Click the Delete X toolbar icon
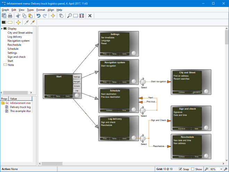 [x=90, y=16]
